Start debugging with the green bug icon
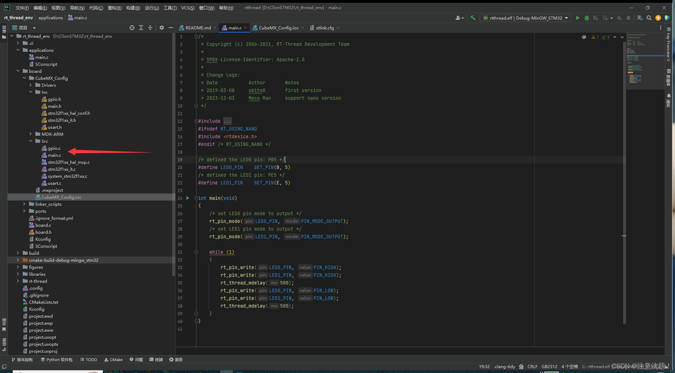The width and height of the screenshot is (675, 373). (x=587, y=18)
